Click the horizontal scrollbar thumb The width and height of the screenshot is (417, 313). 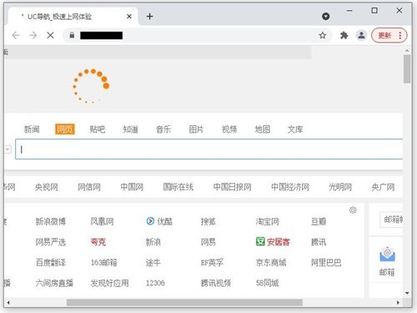[184, 302]
